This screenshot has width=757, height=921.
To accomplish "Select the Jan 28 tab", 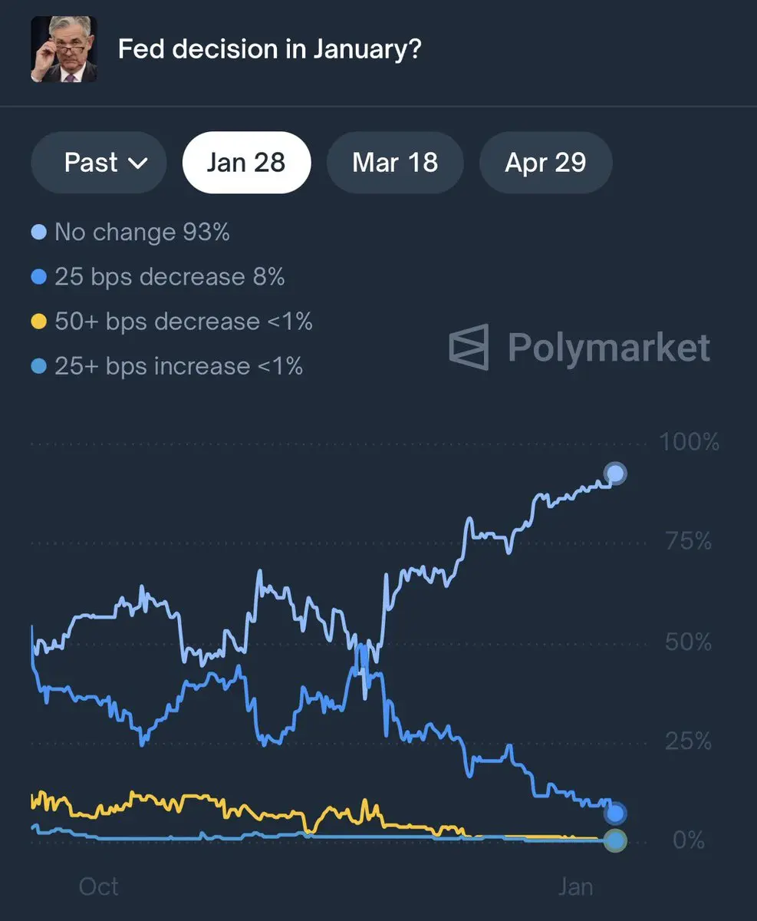I will point(246,163).
